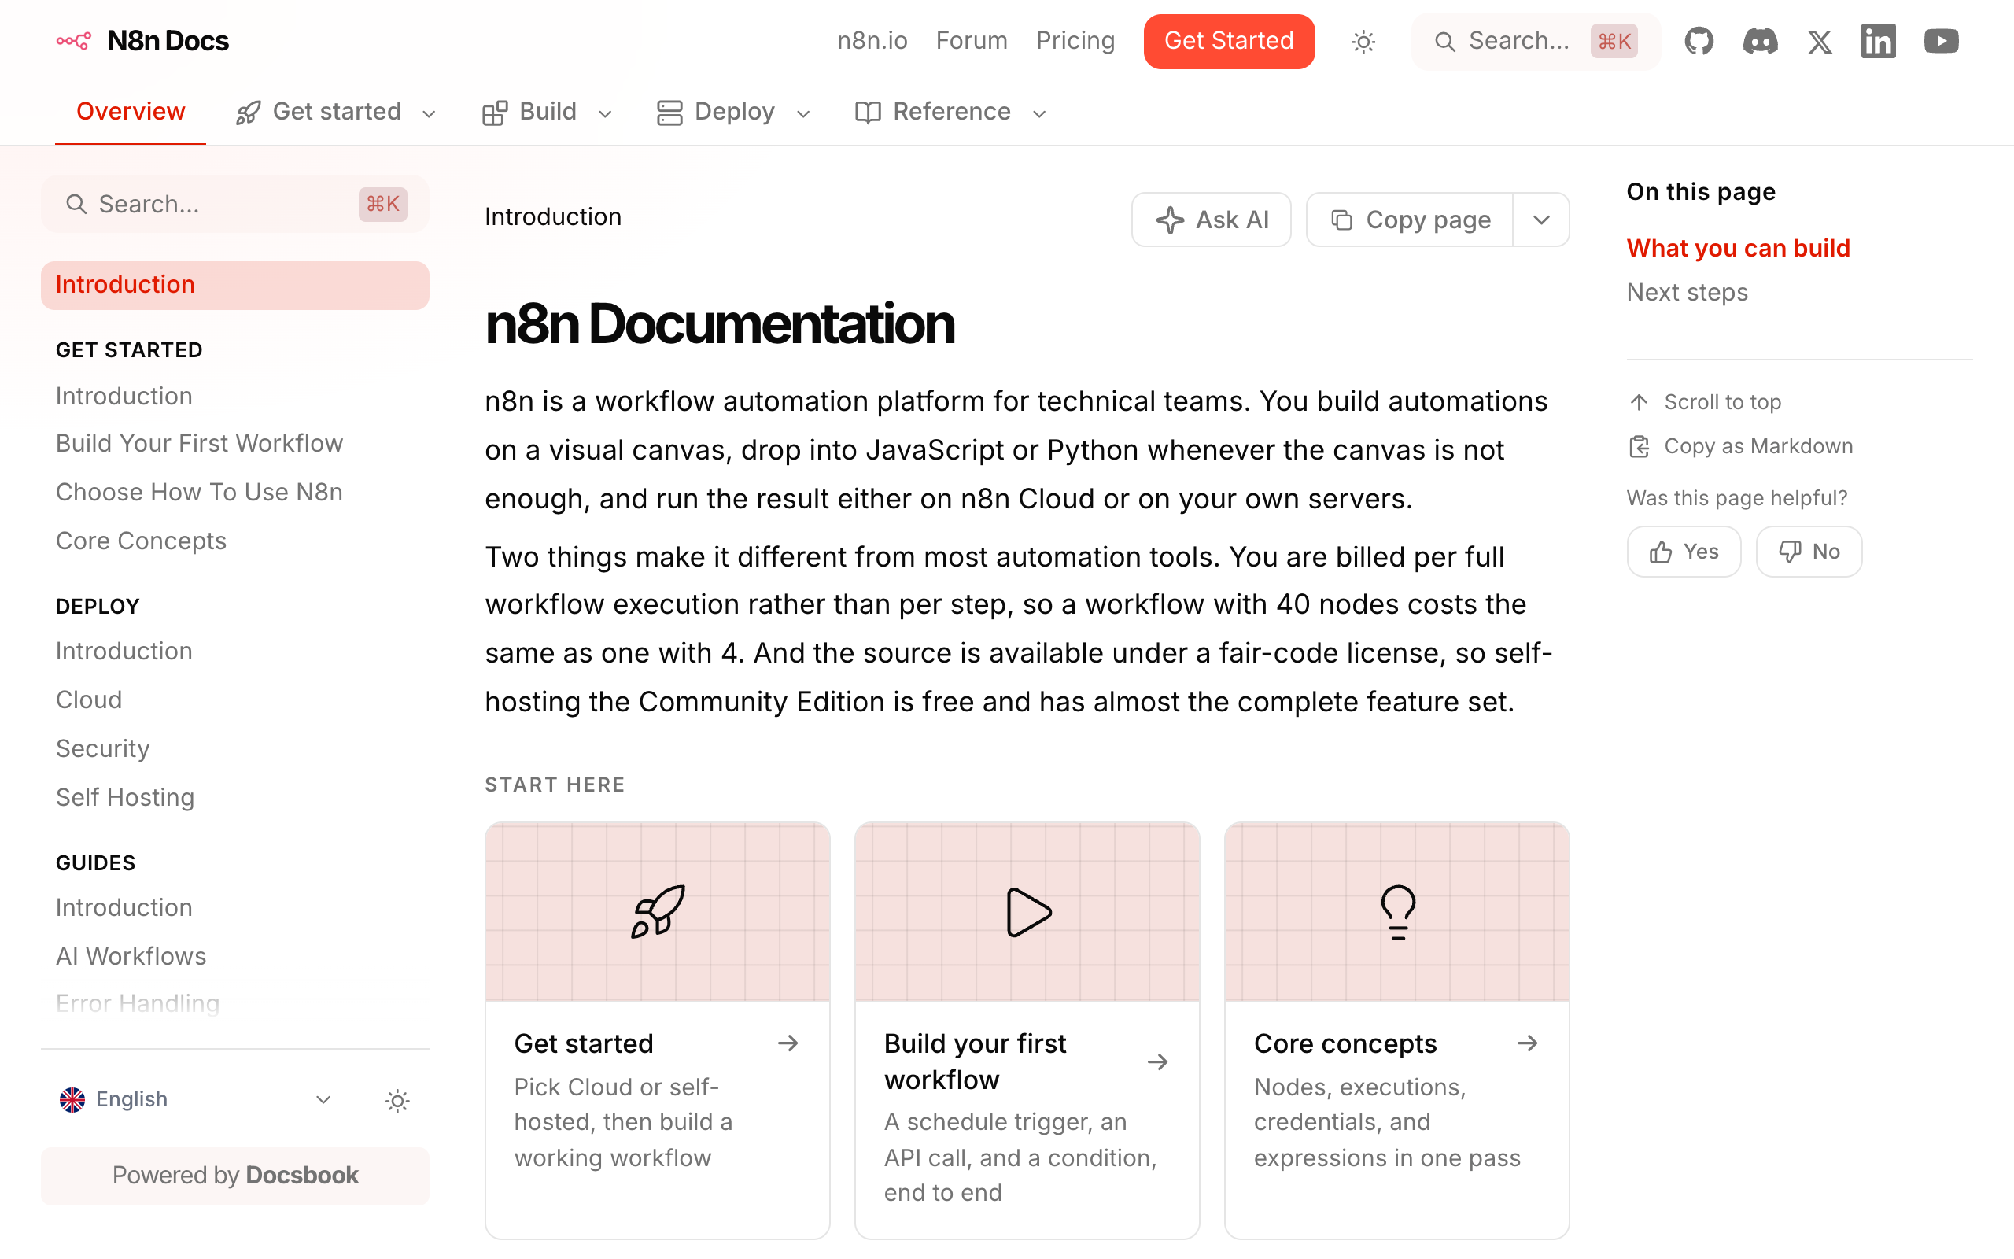This screenshot has height=1259, width=2014.
Task: Open the Get started card title
Action: [x=585, y=1043]
